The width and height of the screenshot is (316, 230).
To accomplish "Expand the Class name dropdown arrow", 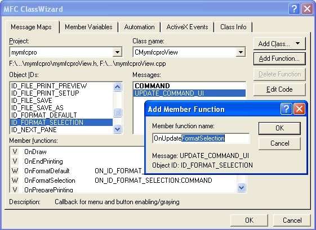I will (x=241, y=52).
